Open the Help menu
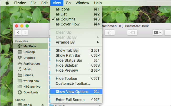The image size is (171, 106). point(98,3)
